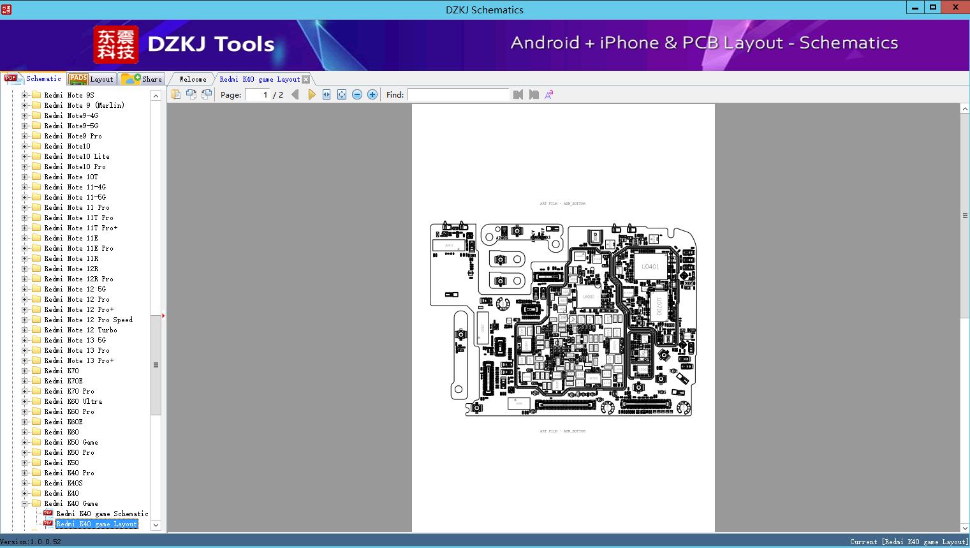Toggle the match case search icon

(x=548, y=94)
